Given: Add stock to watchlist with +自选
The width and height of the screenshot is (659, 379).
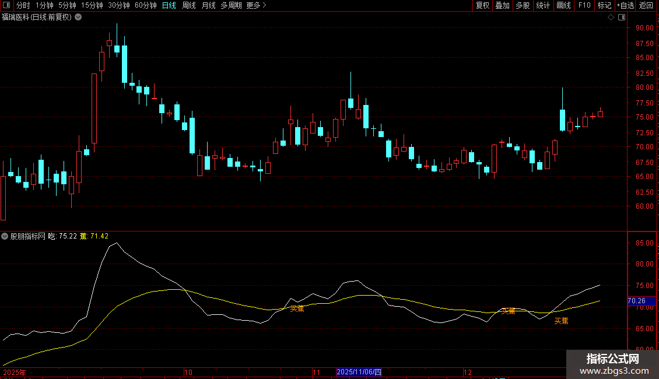Looking at the screenshot, I should [625, 5].
